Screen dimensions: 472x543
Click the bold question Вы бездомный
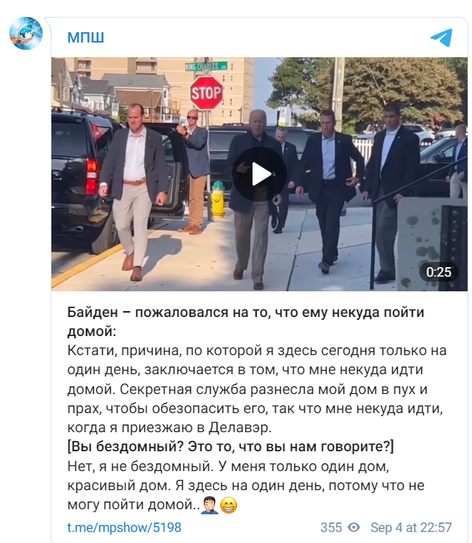coord(230,447)
